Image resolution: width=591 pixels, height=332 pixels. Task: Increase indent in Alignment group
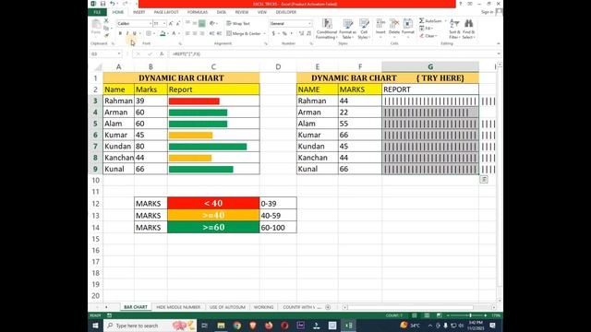pyautogui.click(x=220, y=33)
